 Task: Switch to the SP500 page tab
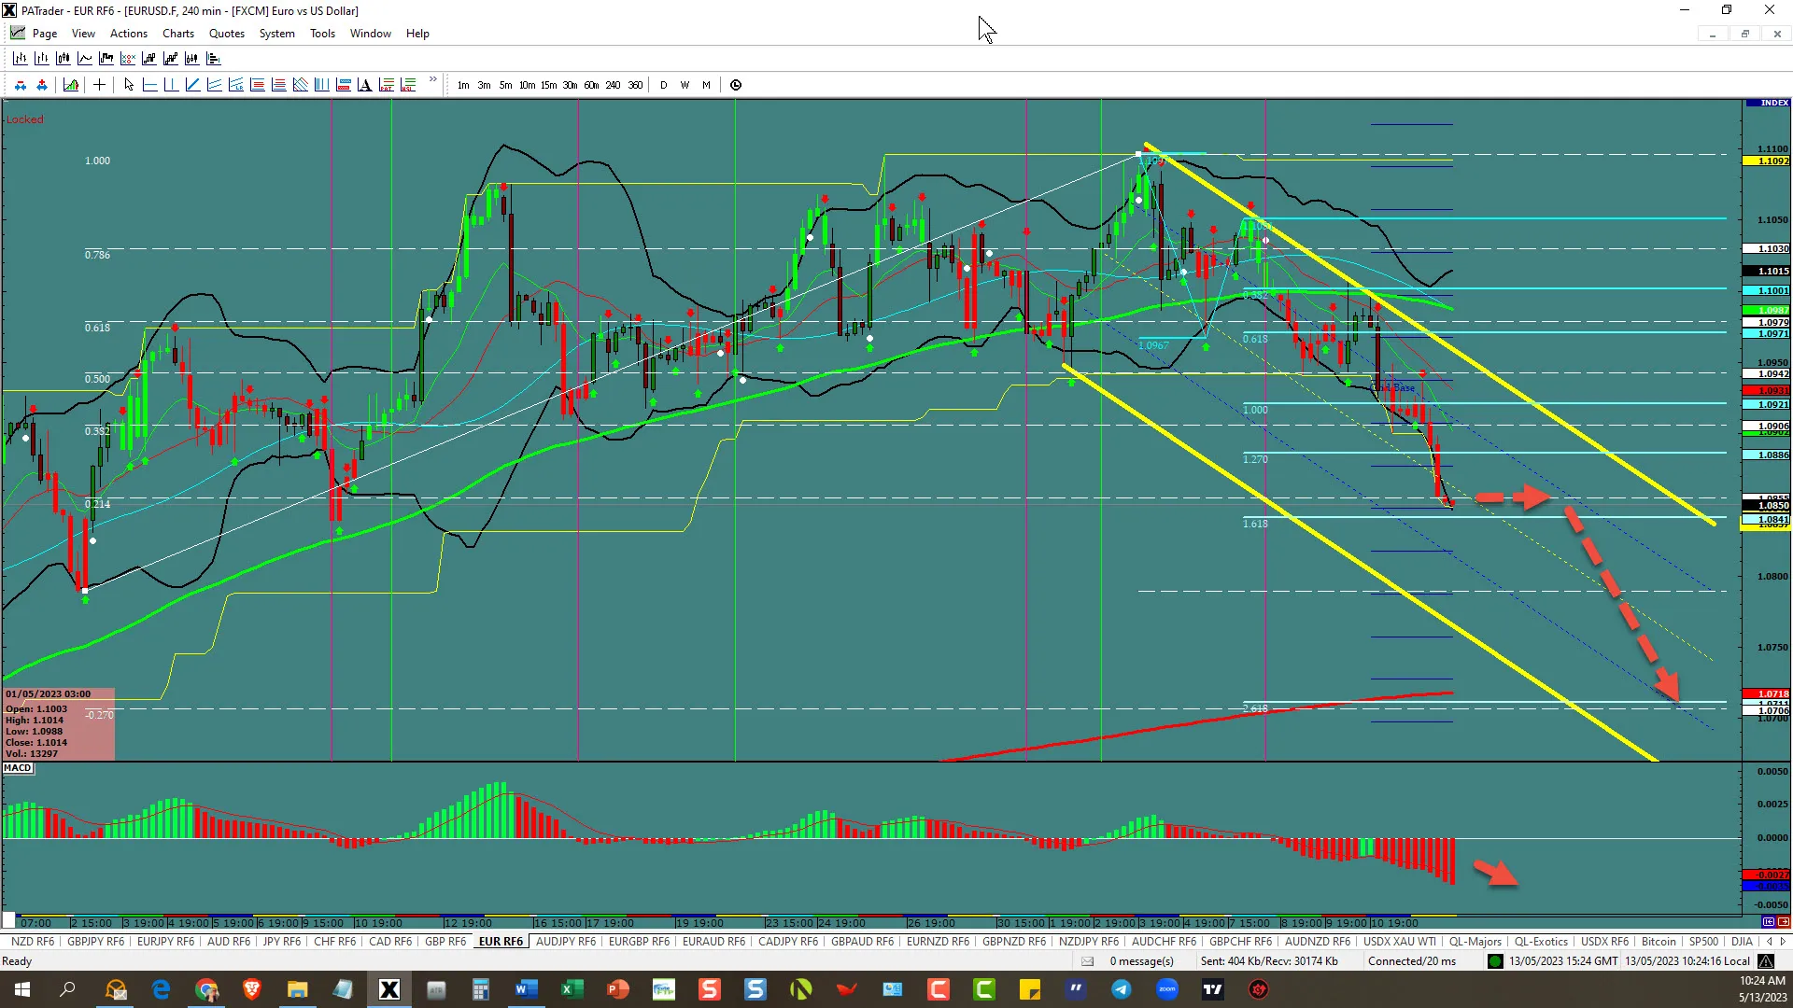(1703, 942)
